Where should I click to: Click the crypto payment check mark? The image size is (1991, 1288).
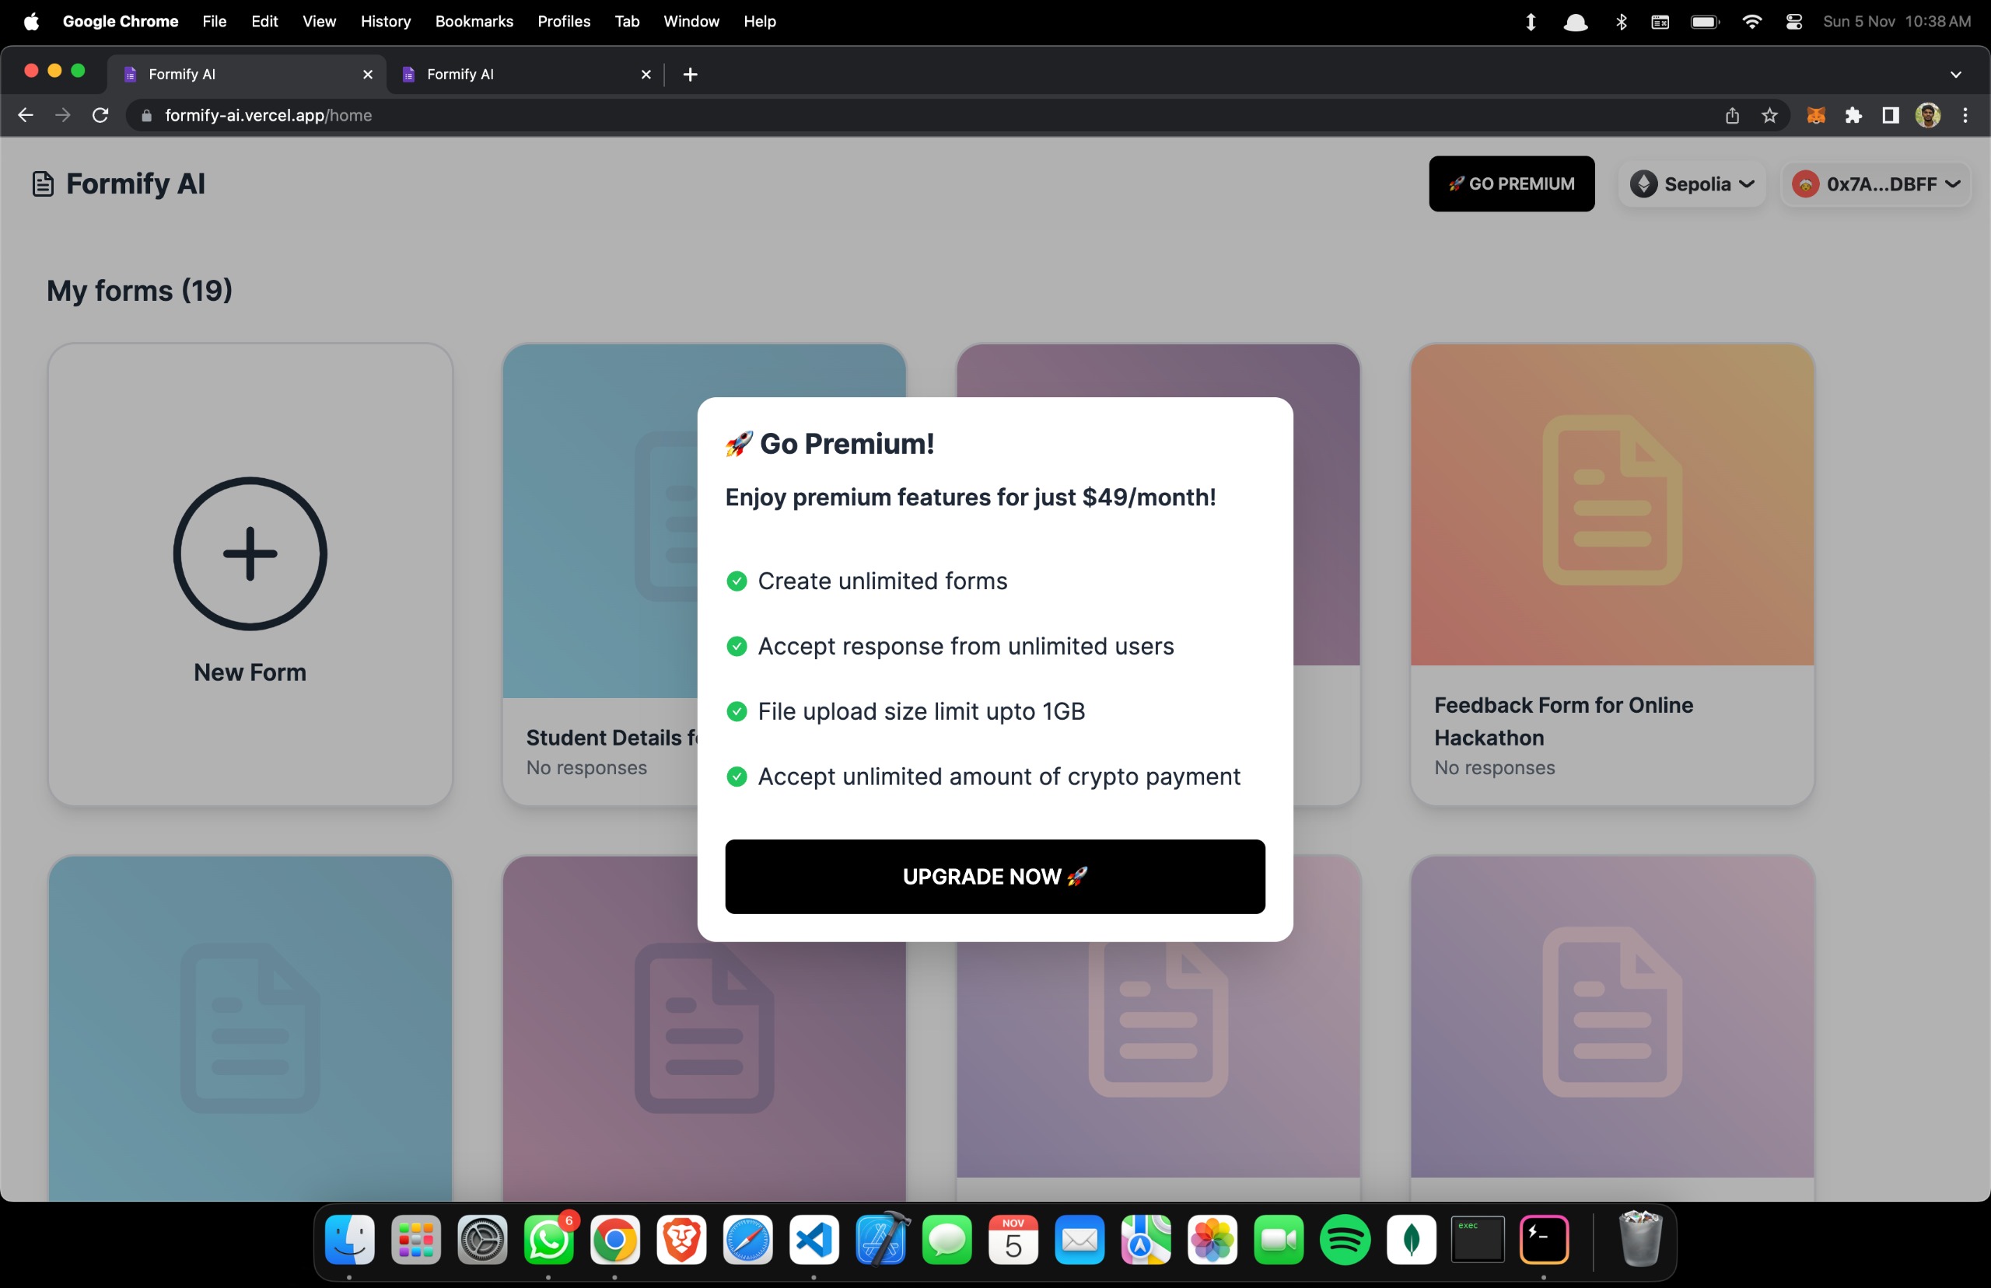(x=737, y=777)
